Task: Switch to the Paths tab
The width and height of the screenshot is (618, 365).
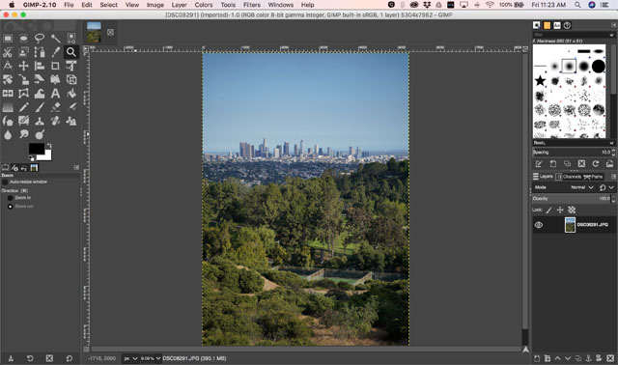Action: 594,177
